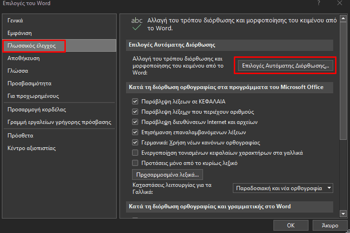This screenshot has height=233, width=350.
Task: Open the Εμφάνιση category
Action: (60, 33)
